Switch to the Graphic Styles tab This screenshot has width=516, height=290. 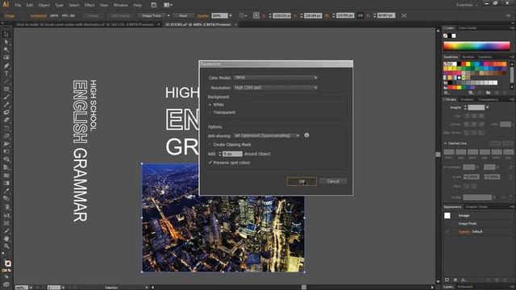point(476,207)
